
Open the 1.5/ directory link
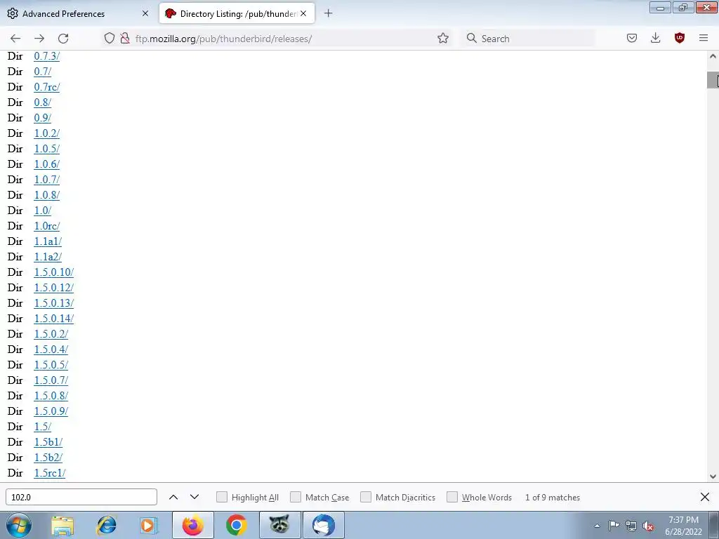pos(43,426)
